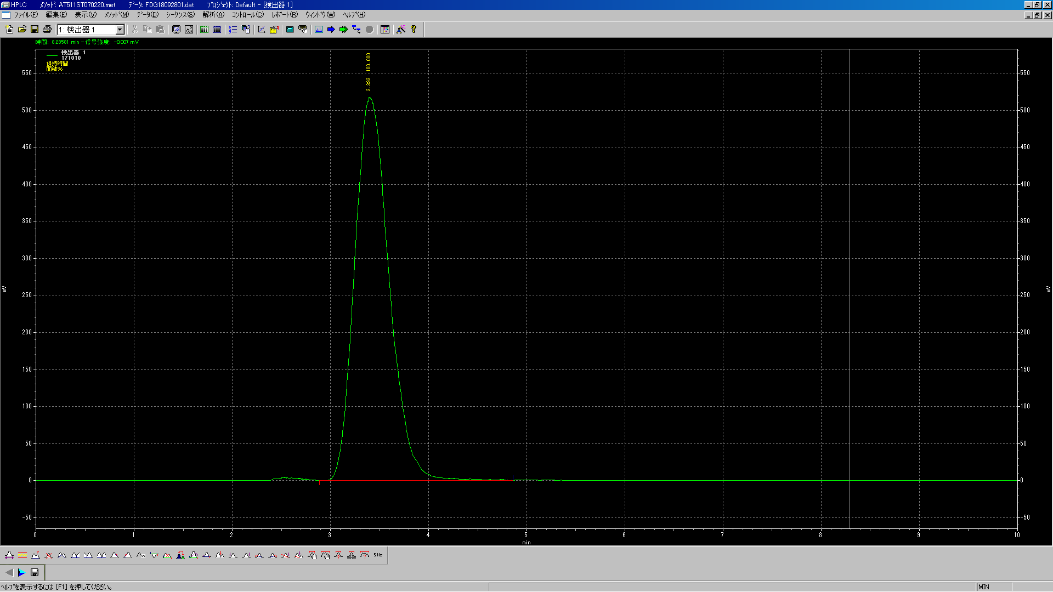Open the 解析(A) analysis menu
The height and width of the screenshot is (592, 1053).
213,15
